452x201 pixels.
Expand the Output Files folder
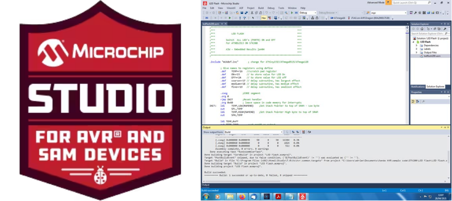416,52
